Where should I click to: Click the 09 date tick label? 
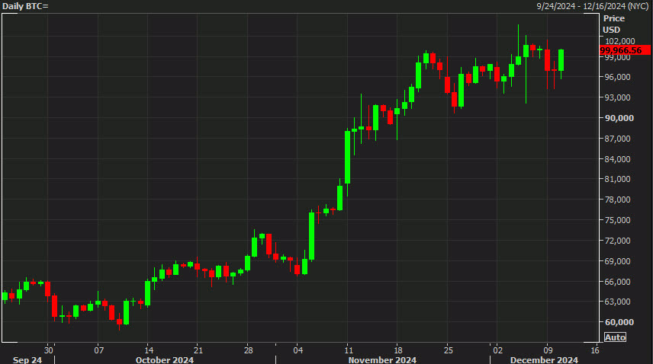548,350
